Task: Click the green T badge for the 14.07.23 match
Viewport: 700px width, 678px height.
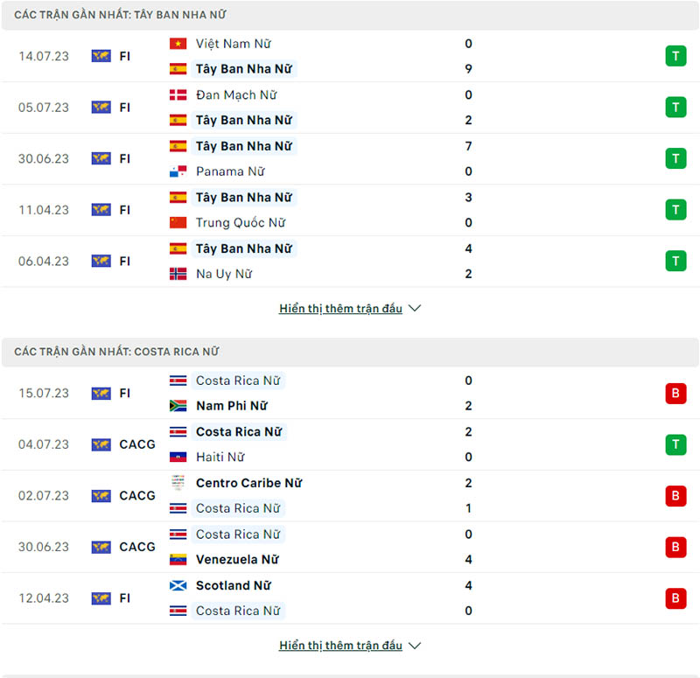Action: [x=675, y=56]
